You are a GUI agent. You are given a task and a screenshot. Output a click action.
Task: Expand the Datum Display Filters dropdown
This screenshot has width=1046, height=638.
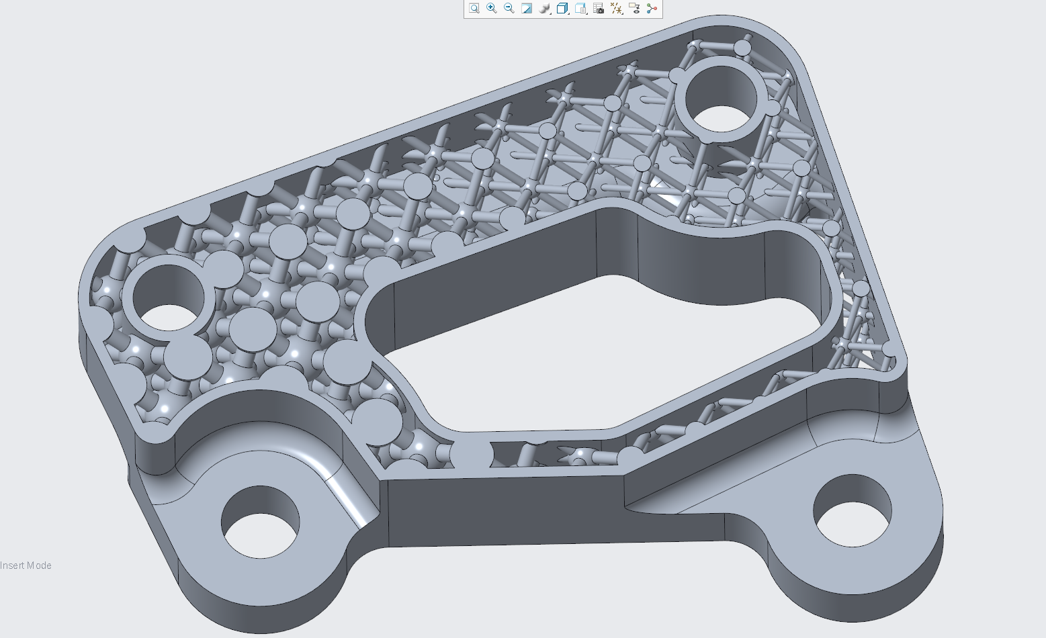coord(616,9)
